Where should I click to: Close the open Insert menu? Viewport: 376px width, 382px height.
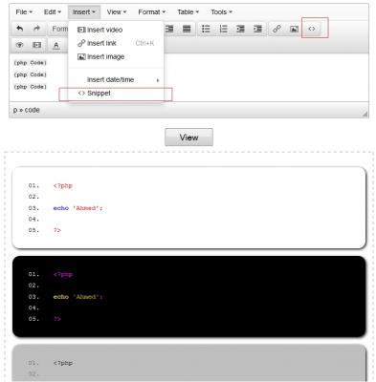coord(84,12)
